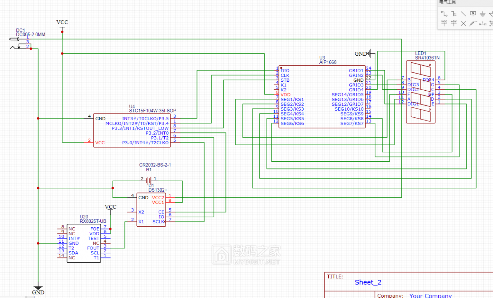493x298 pixels.
Task: Select the Voltage Probe tool
Action: 473,23
